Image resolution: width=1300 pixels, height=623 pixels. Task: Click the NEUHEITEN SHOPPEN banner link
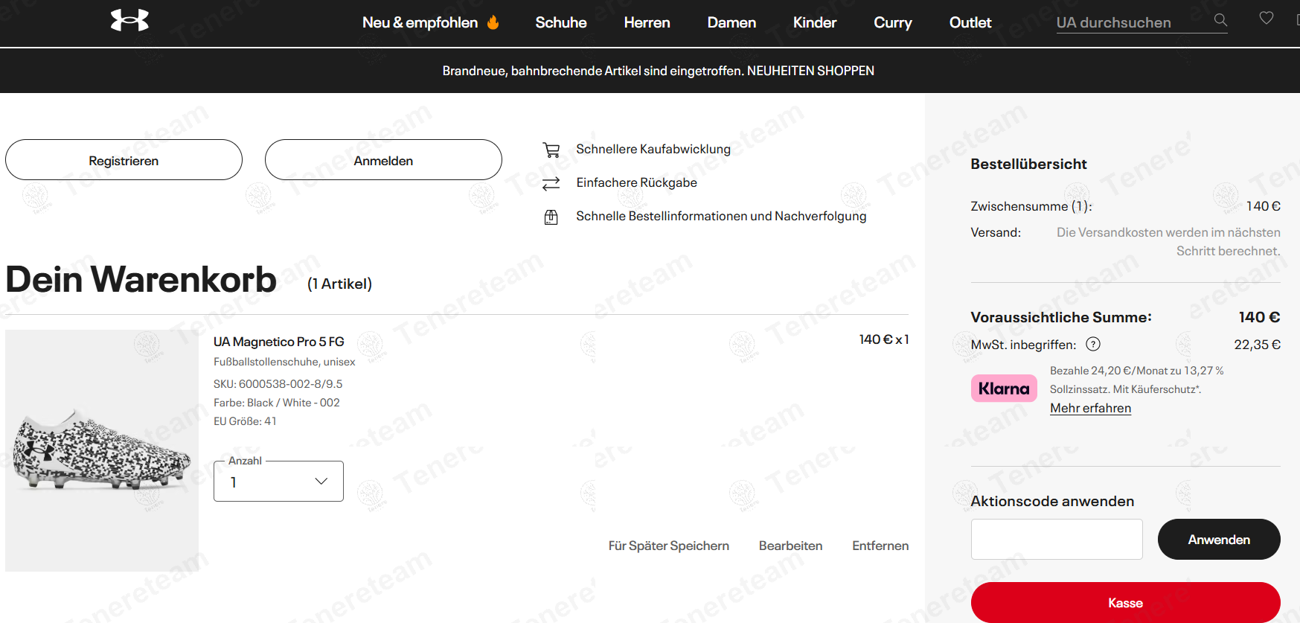click(x=810, y=71)
